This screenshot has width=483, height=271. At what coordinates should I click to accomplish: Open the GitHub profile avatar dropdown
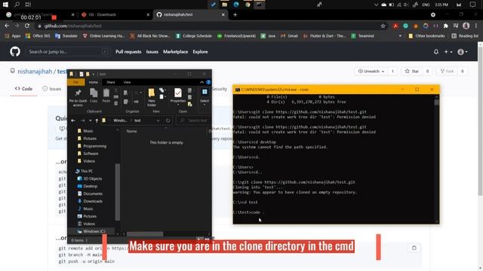tap(463, 52)
